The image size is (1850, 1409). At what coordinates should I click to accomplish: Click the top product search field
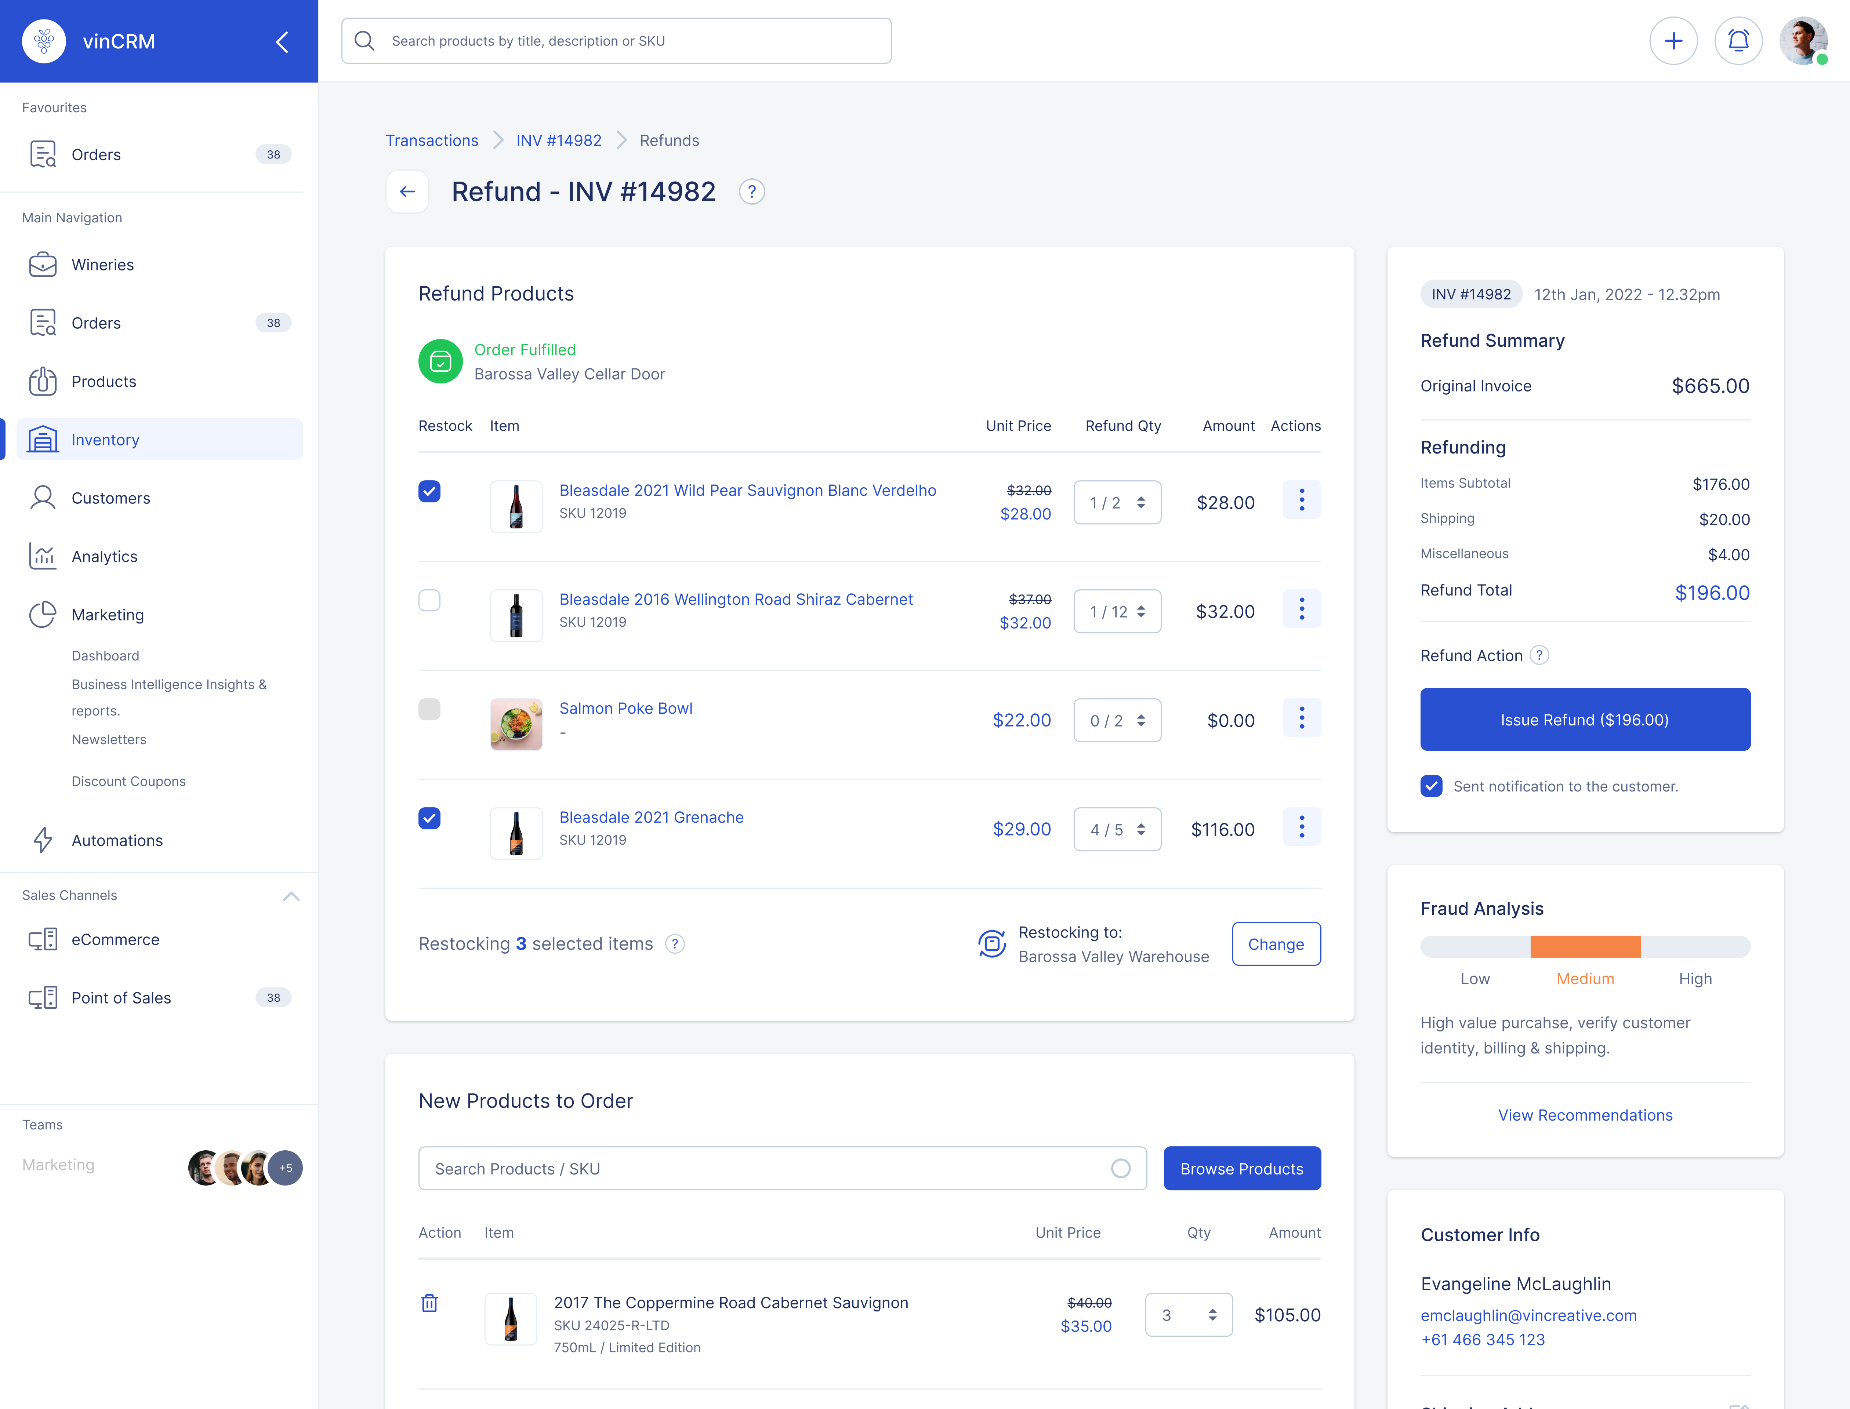616,41
